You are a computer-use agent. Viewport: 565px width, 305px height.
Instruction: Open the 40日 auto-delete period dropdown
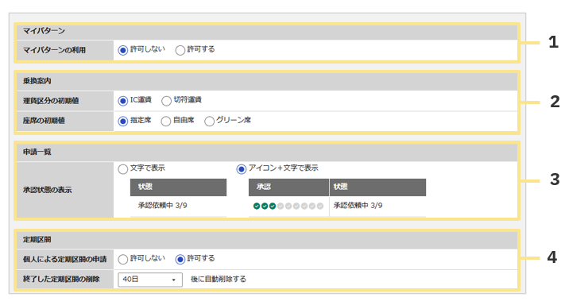tap(150, 280)
